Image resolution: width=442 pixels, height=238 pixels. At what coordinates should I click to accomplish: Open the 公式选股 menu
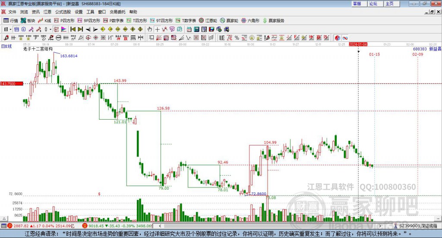(63, 12)
